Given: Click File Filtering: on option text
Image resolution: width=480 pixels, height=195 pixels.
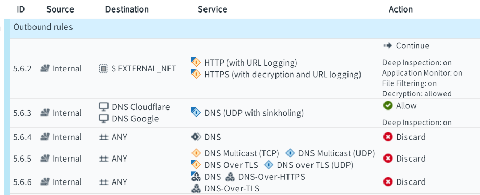Looking at the screenshot, I should point(410,83).
